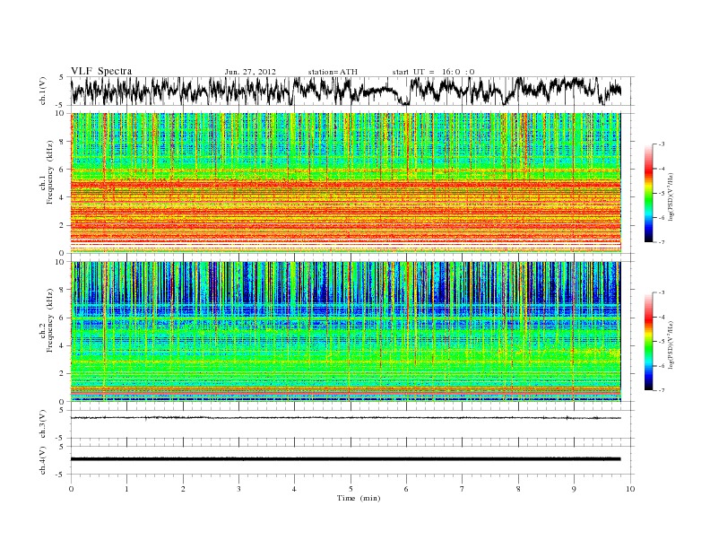Click the ch.2 'Frequency (kHz)' axis label
Viewport: 710px width, 549px height.
(50, 320)
